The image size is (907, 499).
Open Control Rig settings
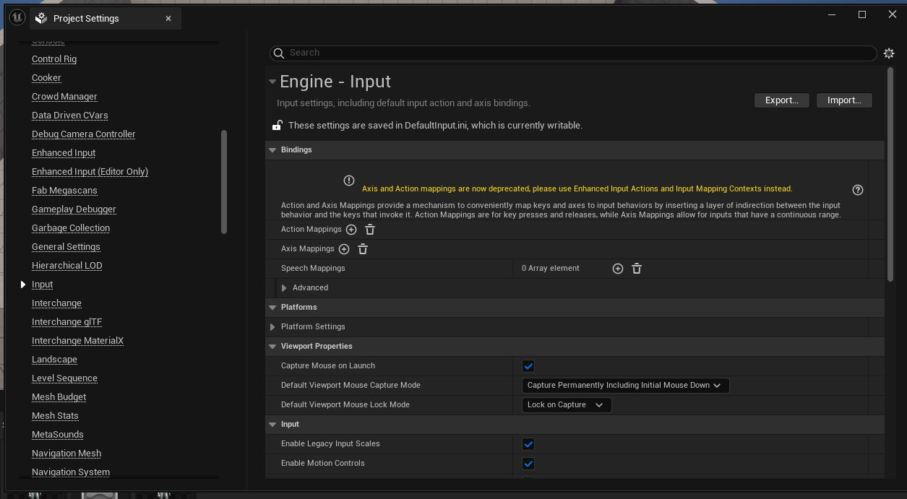54,59
